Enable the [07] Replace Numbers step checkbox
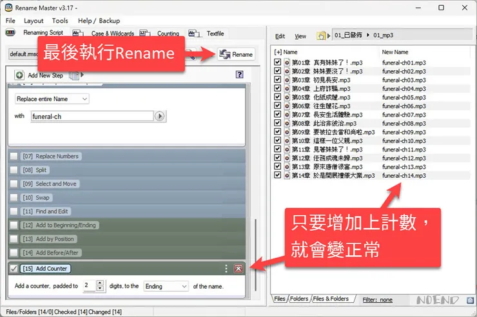 (x=14, y=156)
